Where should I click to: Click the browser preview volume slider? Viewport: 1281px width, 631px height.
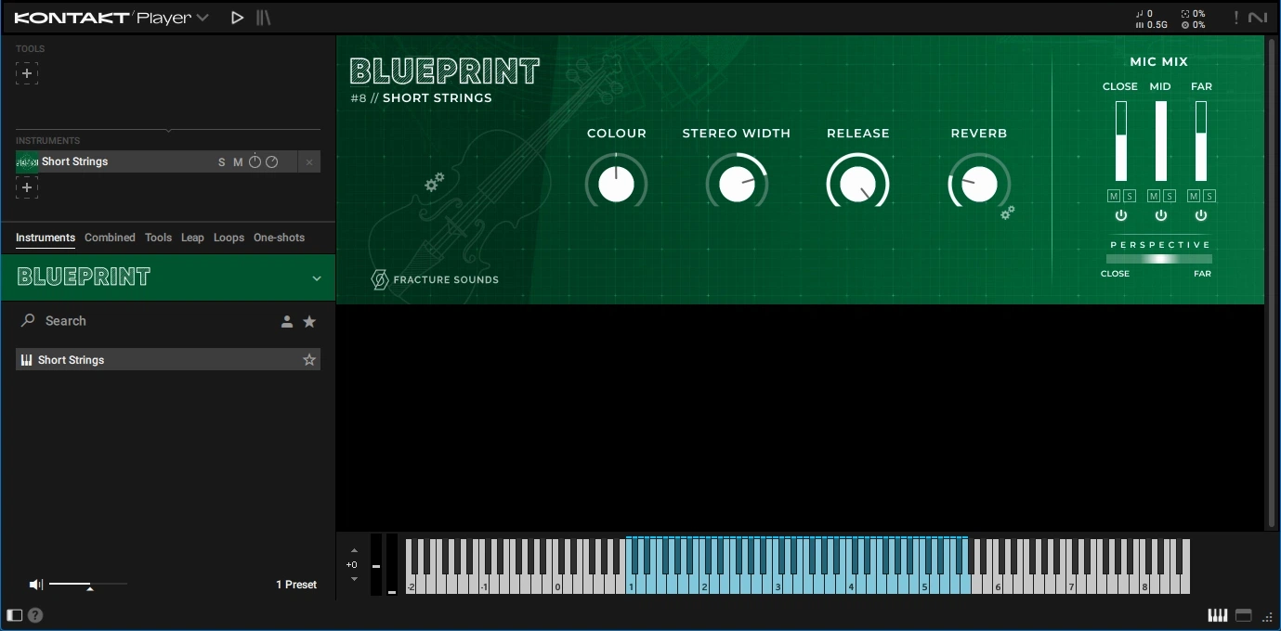[x=88, y=585]
